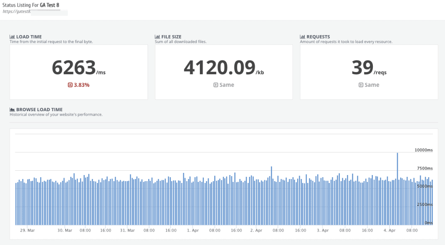Click the REQUESTS heading
445x245 pixels.
(x=318, y=36)
